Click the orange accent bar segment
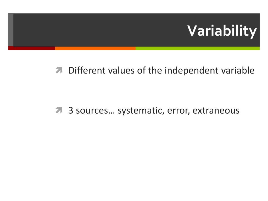 tap(95, 48)
